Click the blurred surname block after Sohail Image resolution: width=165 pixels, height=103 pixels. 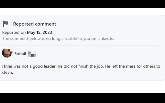(32, 54)
